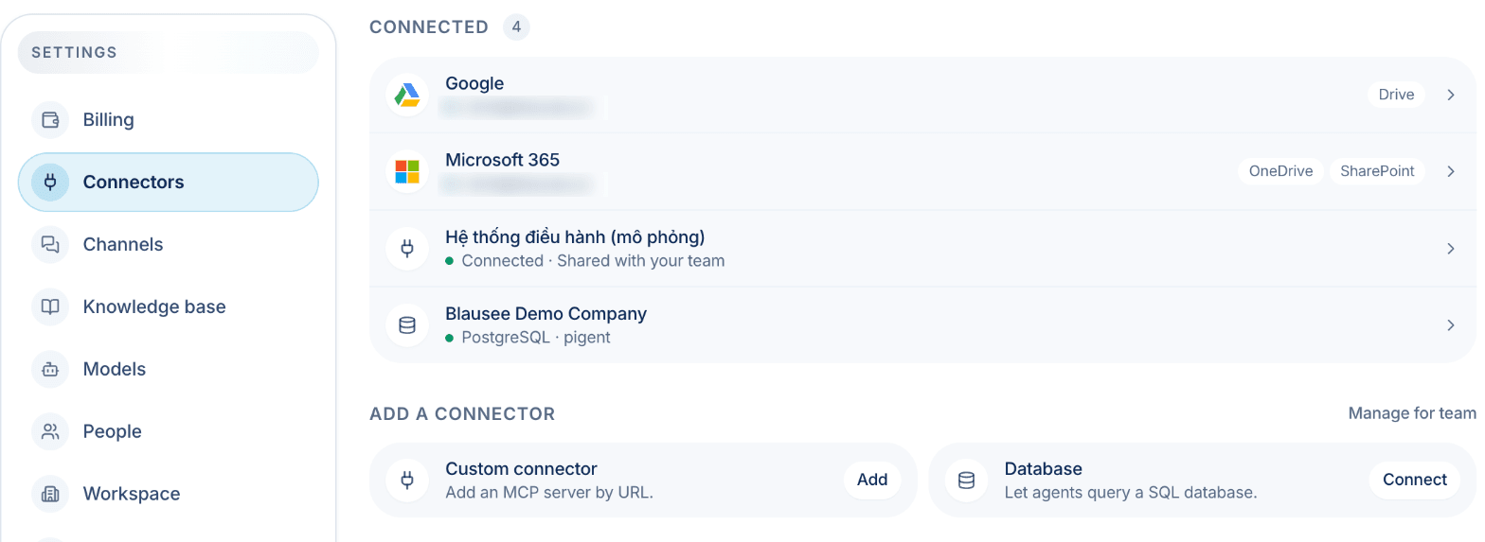Connect a SQL Database
The width and height of the screenshot is (1485, 542).
(1415, 480)
